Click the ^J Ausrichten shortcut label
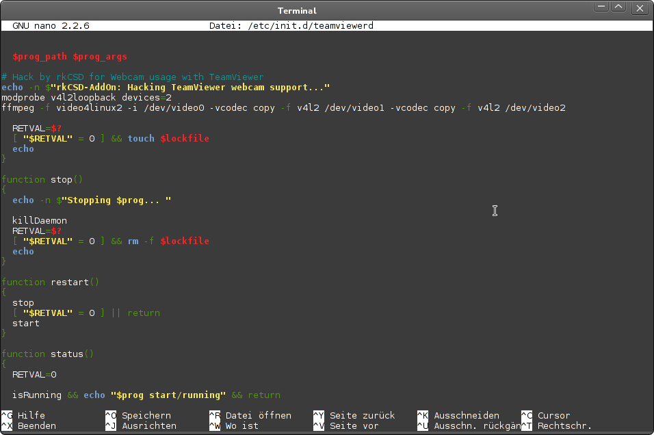This screenshot has width=654, height=435. 141,426
